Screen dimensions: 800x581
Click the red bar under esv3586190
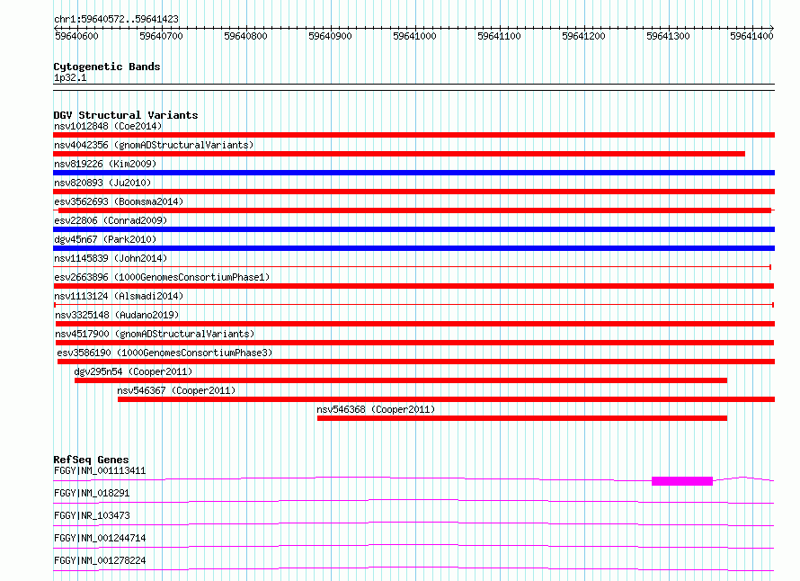[416, 362]
